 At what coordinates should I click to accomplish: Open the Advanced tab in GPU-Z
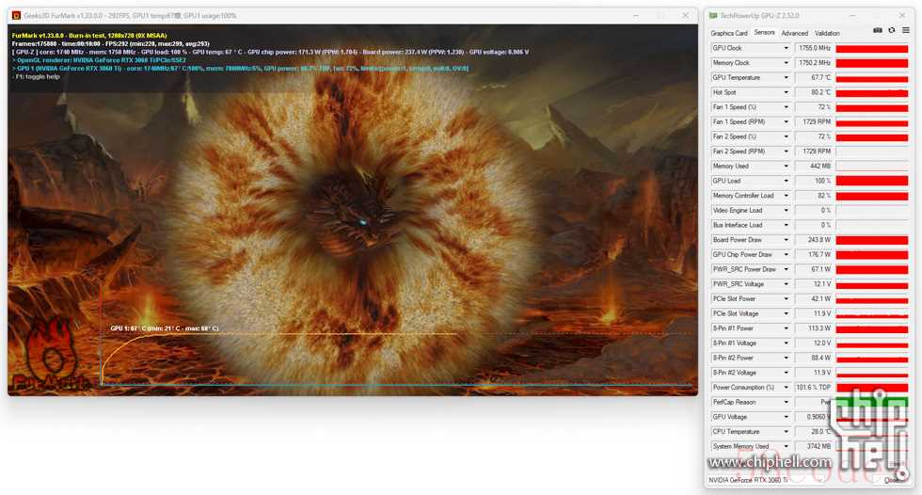[x=794, y=33]
